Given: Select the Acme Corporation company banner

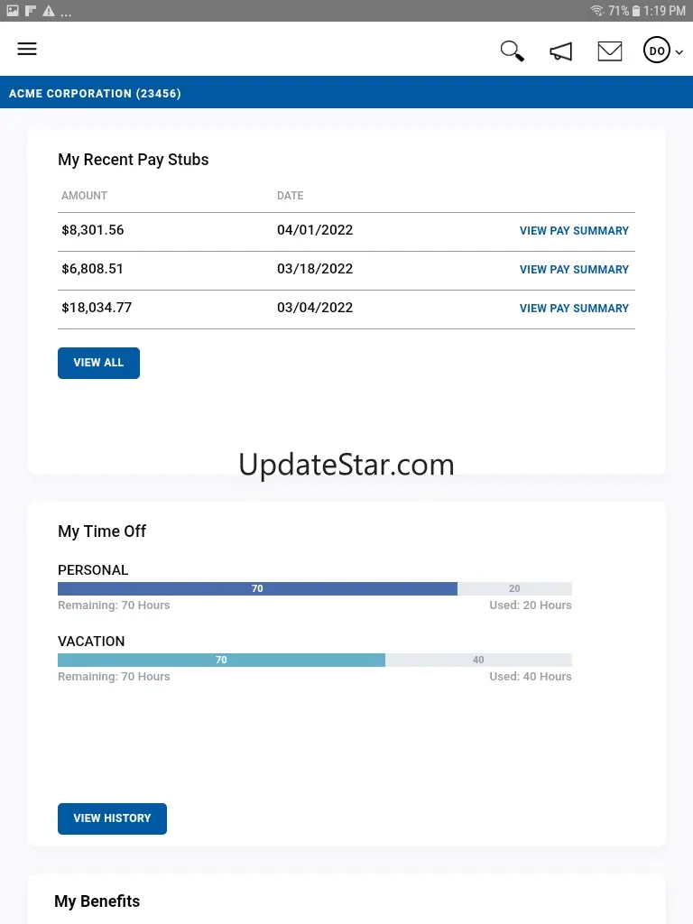Looking at the screenshot, I should pyautogui.click(x=95, y=93).
